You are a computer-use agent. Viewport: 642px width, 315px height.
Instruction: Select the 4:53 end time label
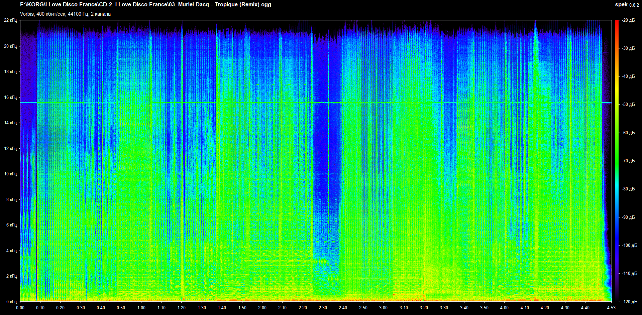[611, 308]
